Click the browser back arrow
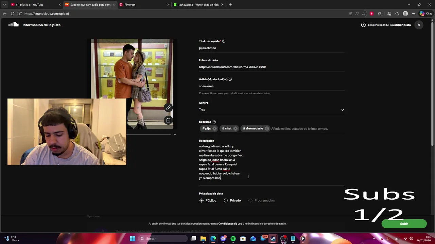435x244 pixels. pos(4,14)
